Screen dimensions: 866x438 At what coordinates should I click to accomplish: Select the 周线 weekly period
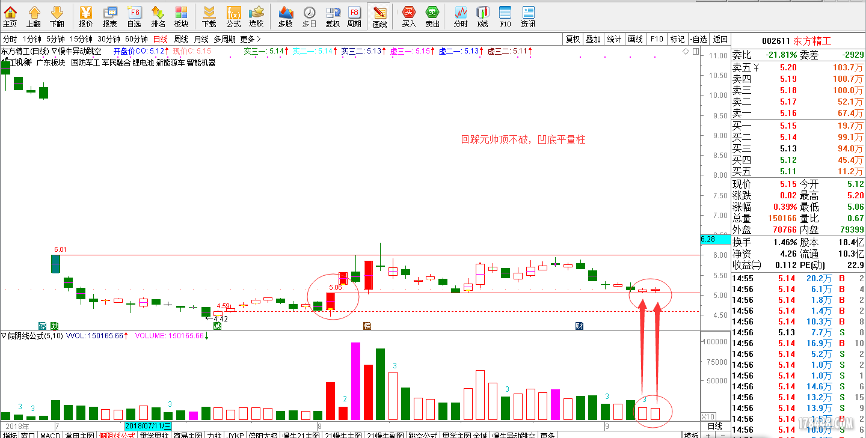coord(181,39)
